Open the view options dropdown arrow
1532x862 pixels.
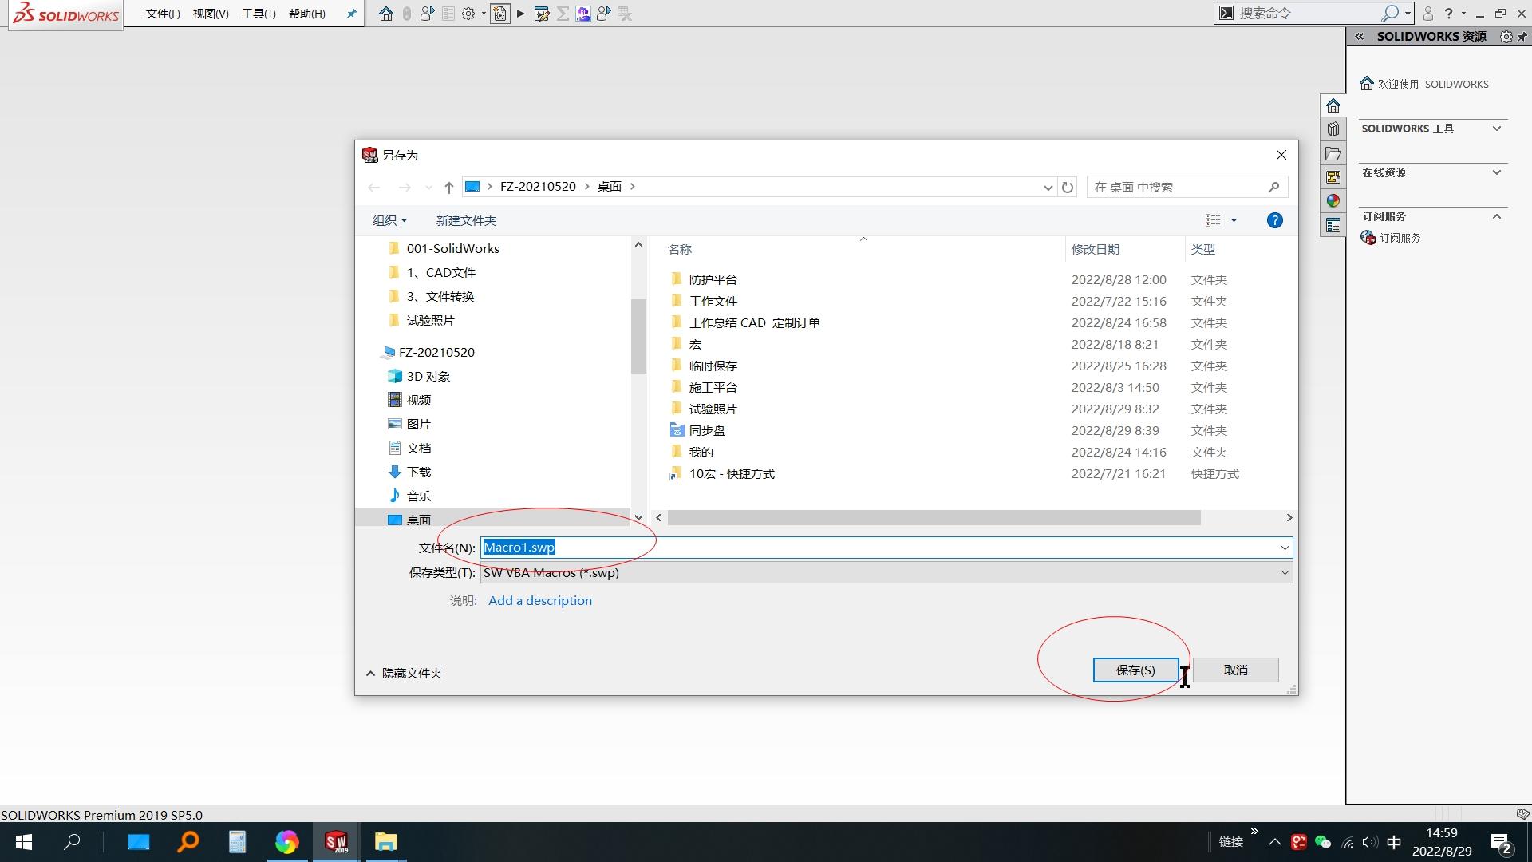(1234, 220)
